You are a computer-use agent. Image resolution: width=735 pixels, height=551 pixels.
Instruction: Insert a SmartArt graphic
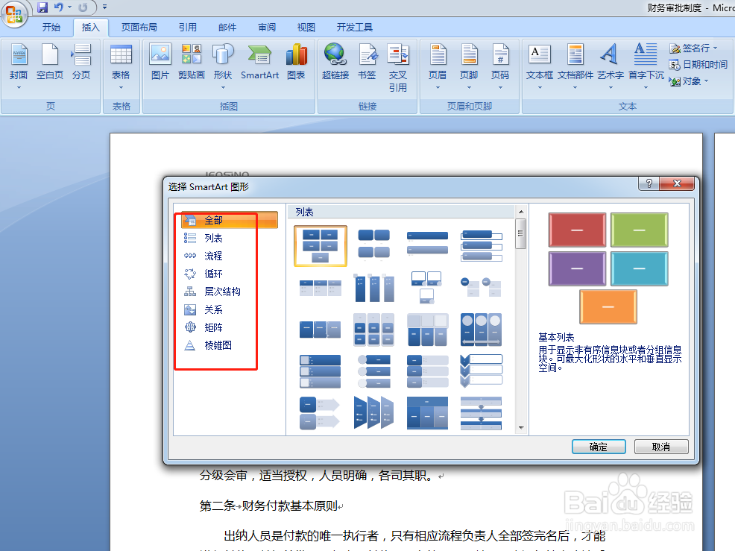259,63
